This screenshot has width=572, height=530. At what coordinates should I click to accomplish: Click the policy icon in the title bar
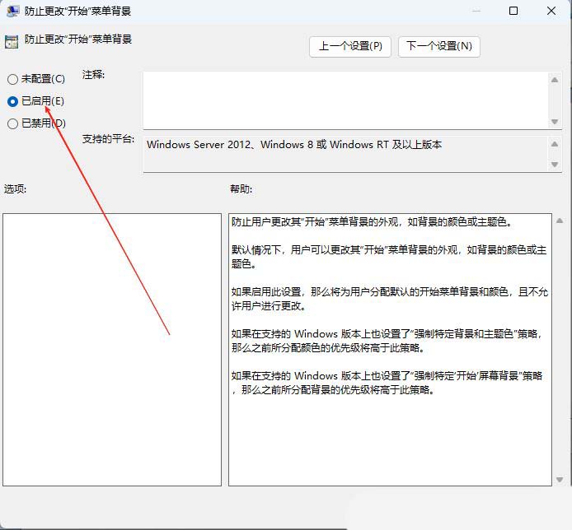[x=13, y=12]
